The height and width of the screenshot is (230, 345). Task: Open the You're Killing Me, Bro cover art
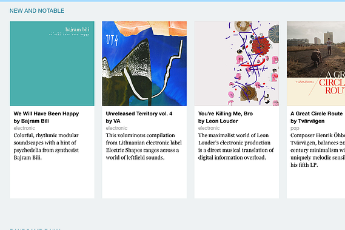pos(236,64)
